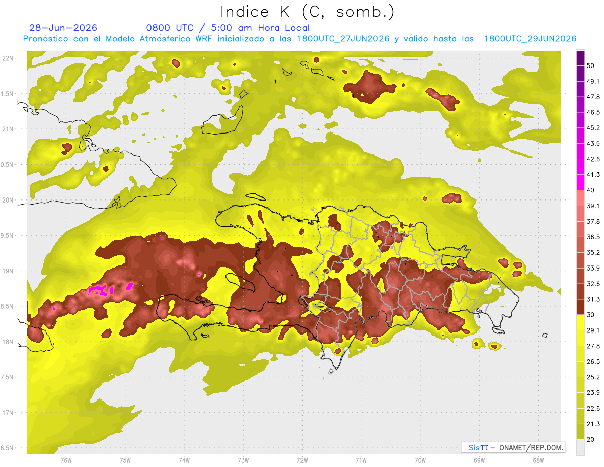Image resolution: width=604 pixels, height=467 pixels.
Task: Click the colorbar value label "26.5"
Action: coord(593,362)
